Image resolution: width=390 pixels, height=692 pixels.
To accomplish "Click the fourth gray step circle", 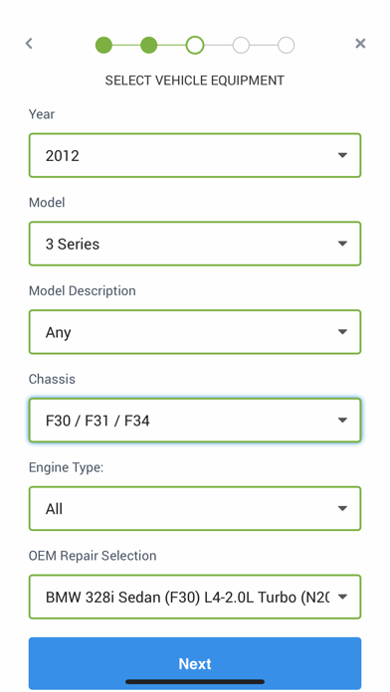I will pyautogui.click(x=241, y=45).
